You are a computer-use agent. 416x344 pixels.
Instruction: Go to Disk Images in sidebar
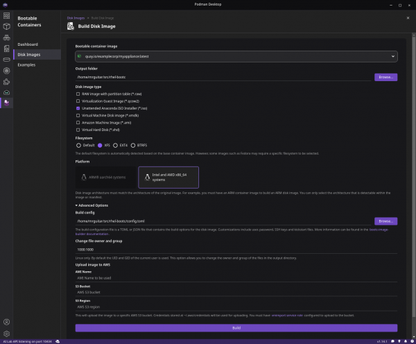coord(37,55)
